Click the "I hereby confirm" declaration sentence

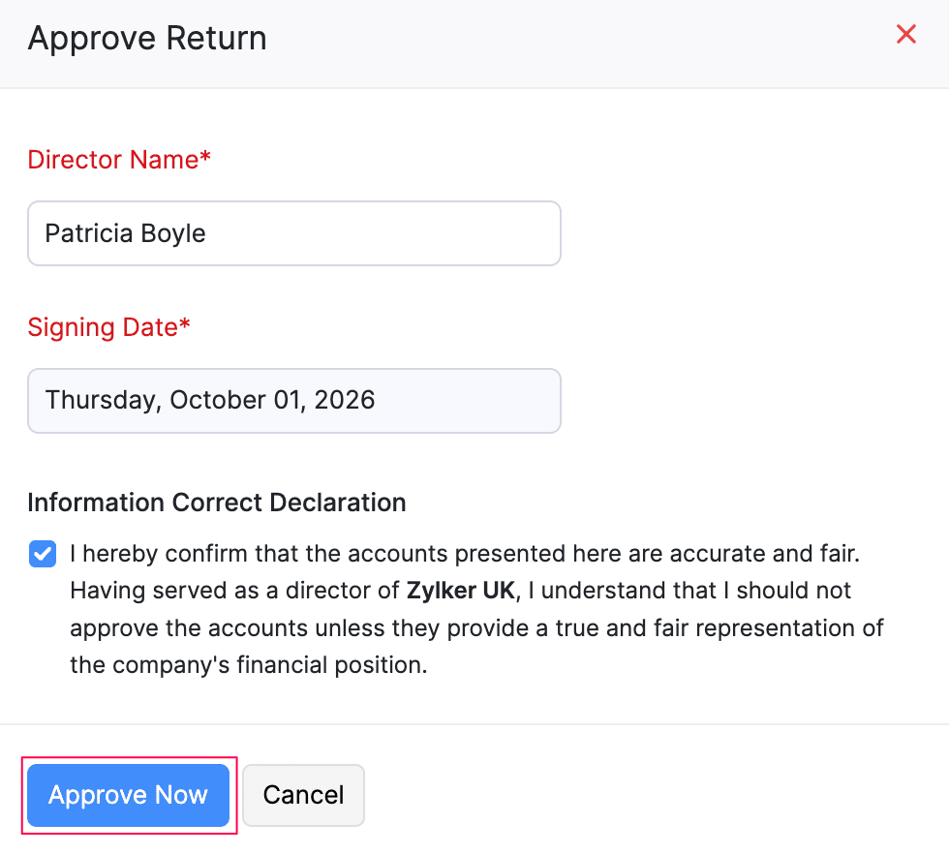[x=465, y=554]
